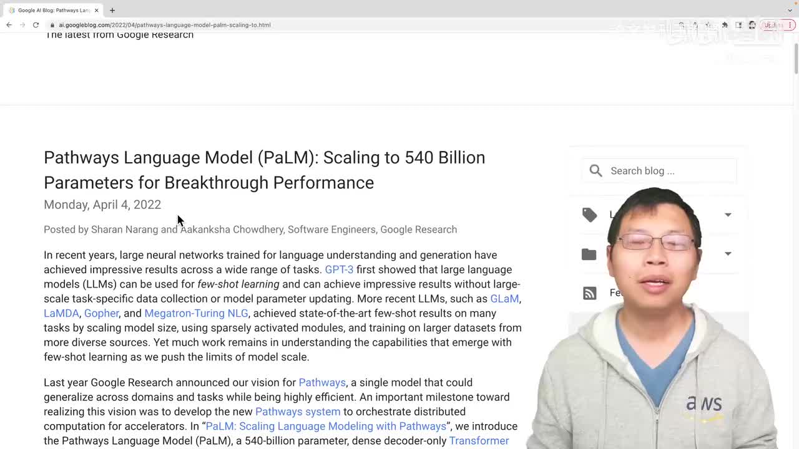Screen dimensions: 799x449
Task: Open the Extensions puzzle icon
Action: click(x=725, y=25)
